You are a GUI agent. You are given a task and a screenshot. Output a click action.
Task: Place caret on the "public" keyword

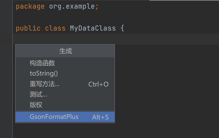28,28
